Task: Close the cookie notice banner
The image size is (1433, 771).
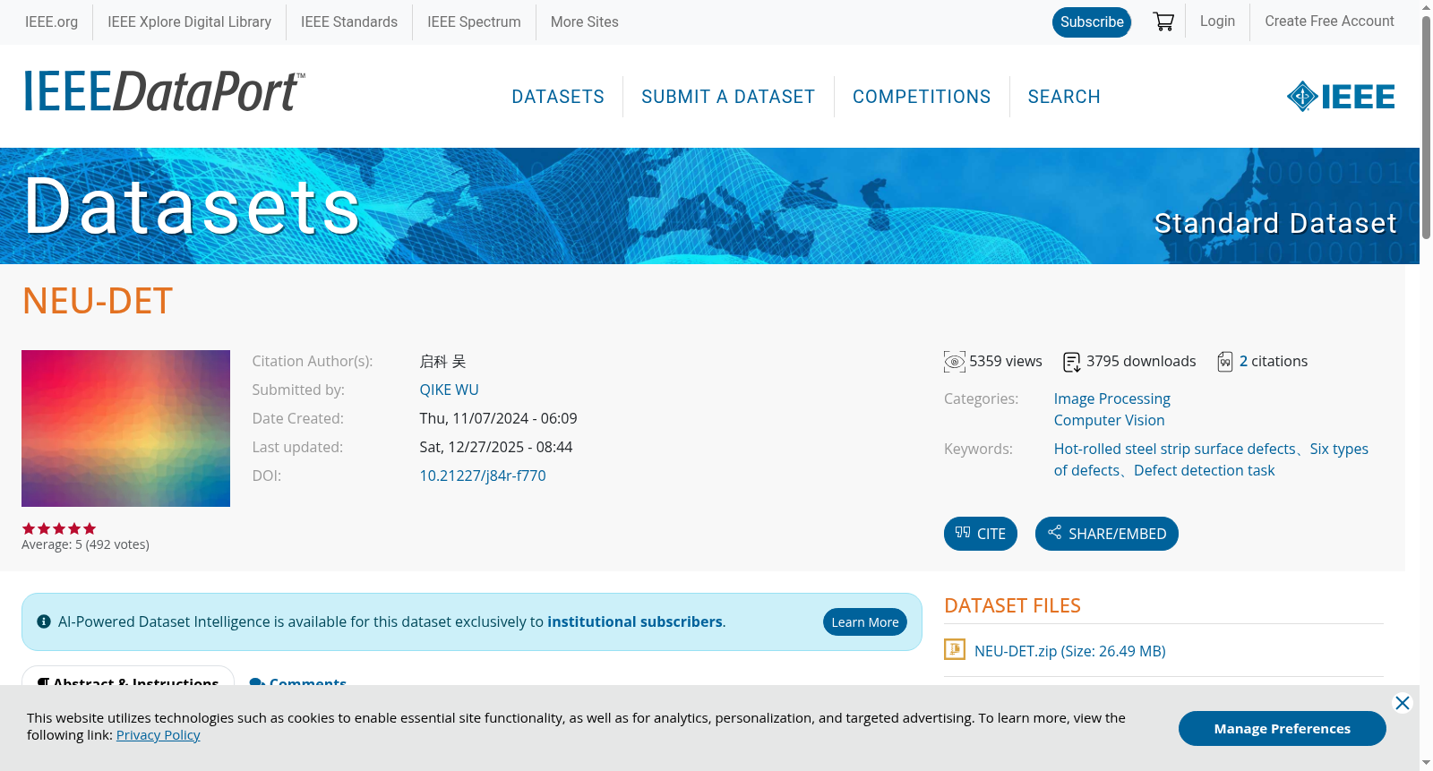Action: click(1403, 703)
